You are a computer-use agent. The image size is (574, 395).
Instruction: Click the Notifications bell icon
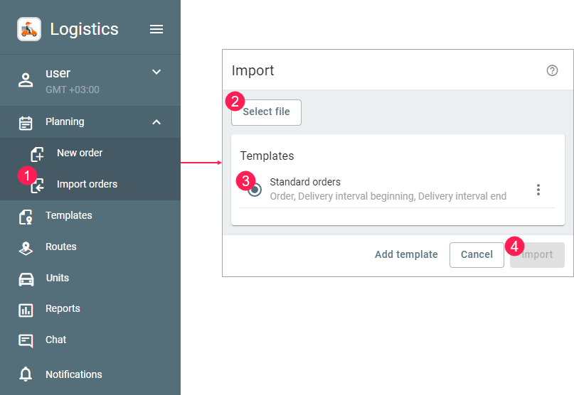point(26,374)
